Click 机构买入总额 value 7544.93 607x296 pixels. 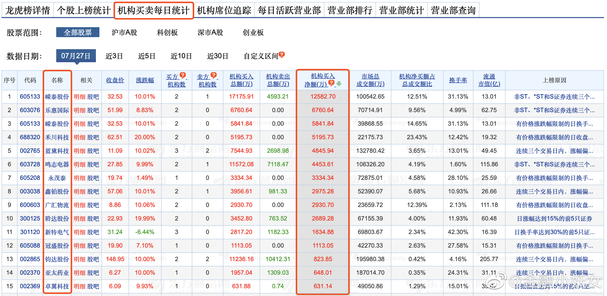click(x=241, y=151)
